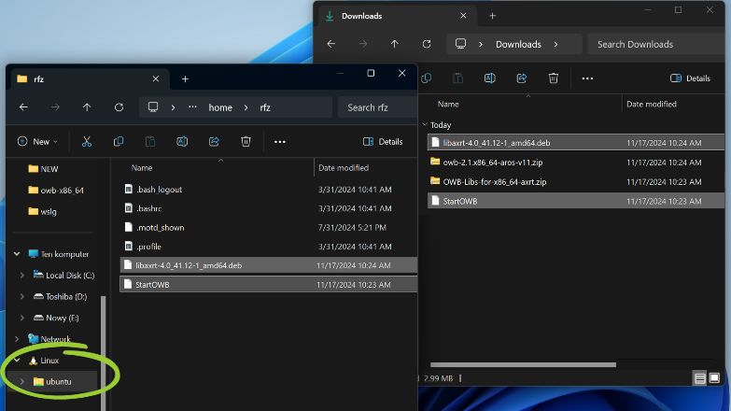Viewport: 731px width, 411px height.
Task: Click the PC icon in rfz address bar
Action: [153, 107]
